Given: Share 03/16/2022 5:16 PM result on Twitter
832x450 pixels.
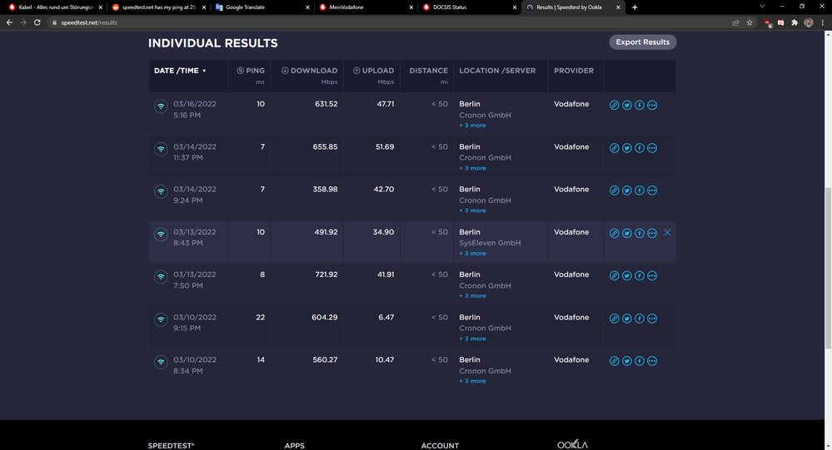Looking at the screenshot, I should pos(626,105).
